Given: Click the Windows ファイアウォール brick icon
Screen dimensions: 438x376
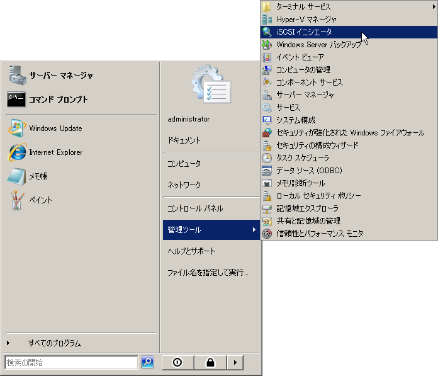Looking at the screenshot, I should click(267, 132).
